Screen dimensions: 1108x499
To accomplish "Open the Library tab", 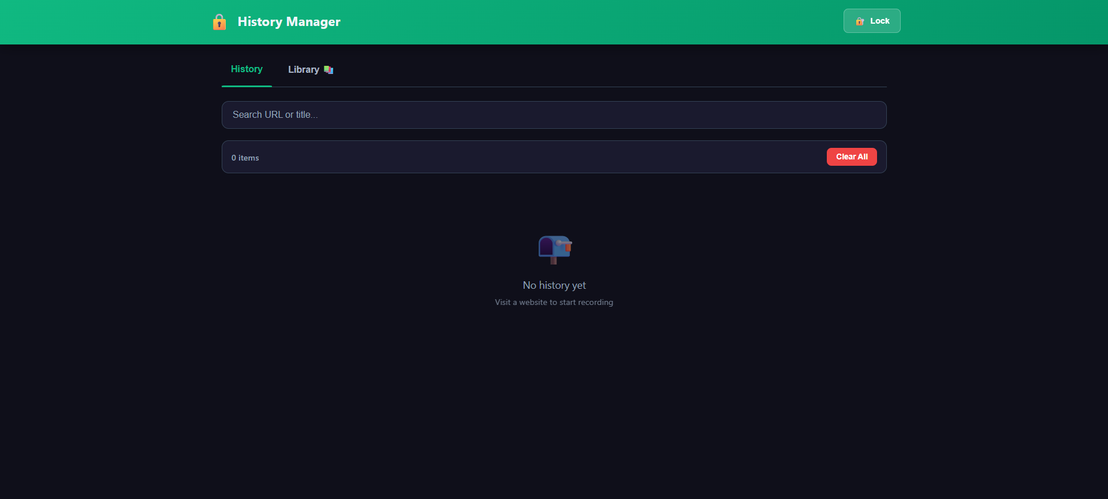I will pyautogui.click(x=311, y=69).
